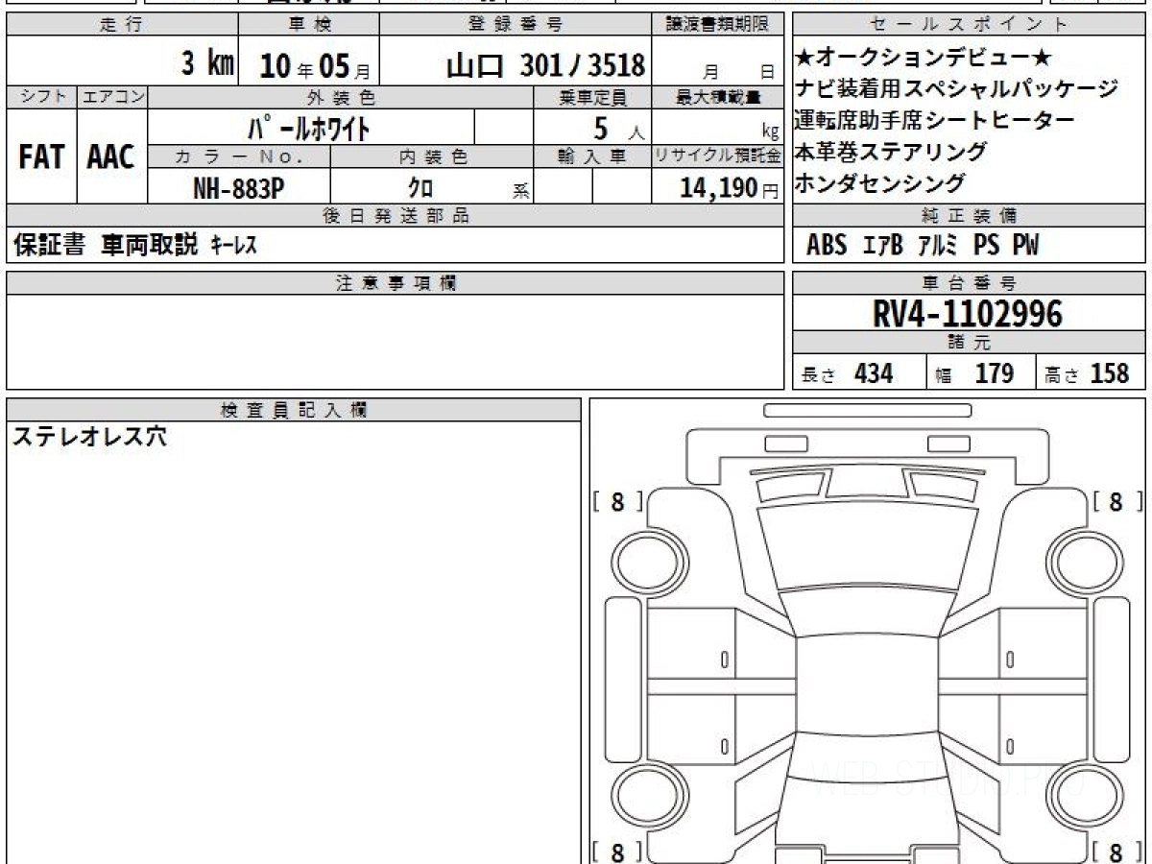Click the "エアコン" header cell

click(x=111, y=97)
